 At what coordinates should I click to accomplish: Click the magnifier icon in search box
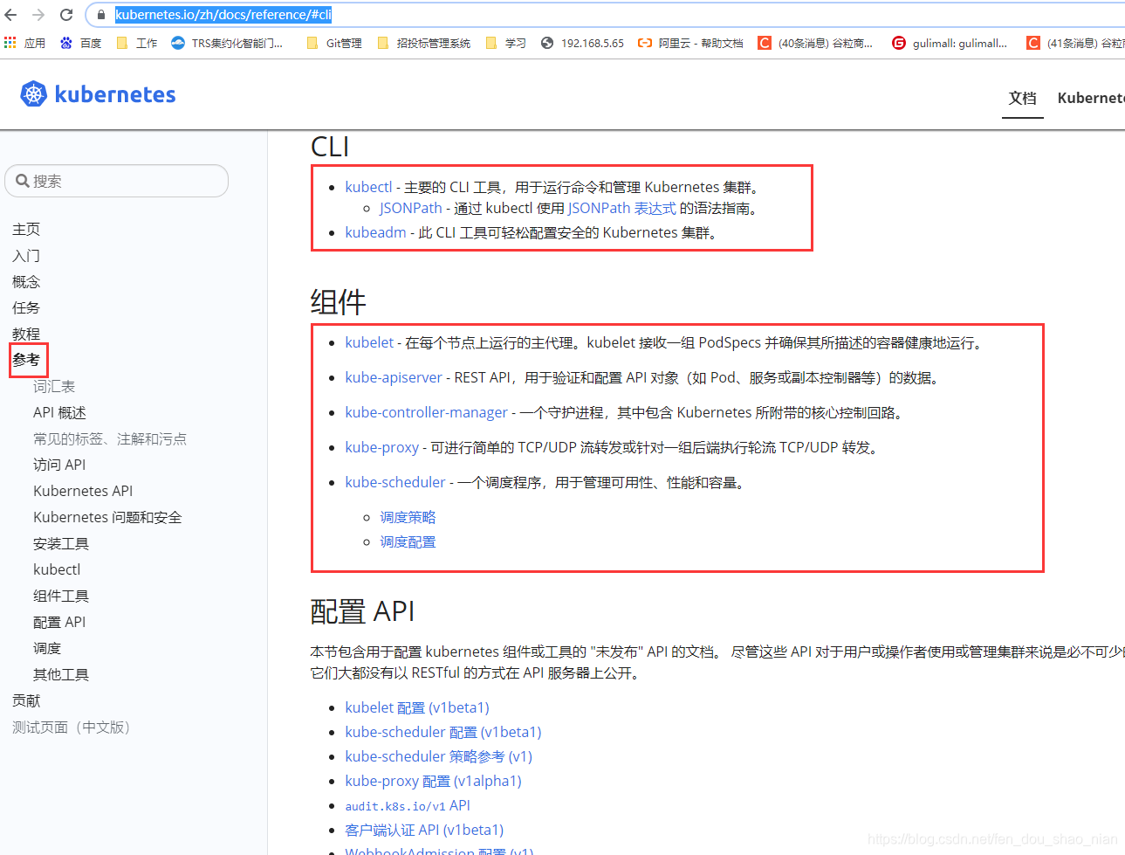coord(23,181)
